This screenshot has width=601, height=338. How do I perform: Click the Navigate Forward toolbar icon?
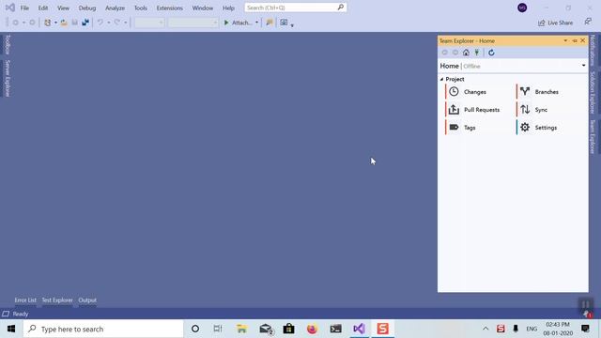(x=32, y=23)
